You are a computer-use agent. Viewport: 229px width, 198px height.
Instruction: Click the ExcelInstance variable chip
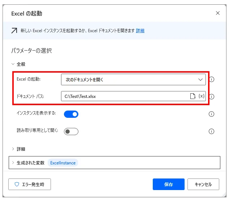click(63, 163)
